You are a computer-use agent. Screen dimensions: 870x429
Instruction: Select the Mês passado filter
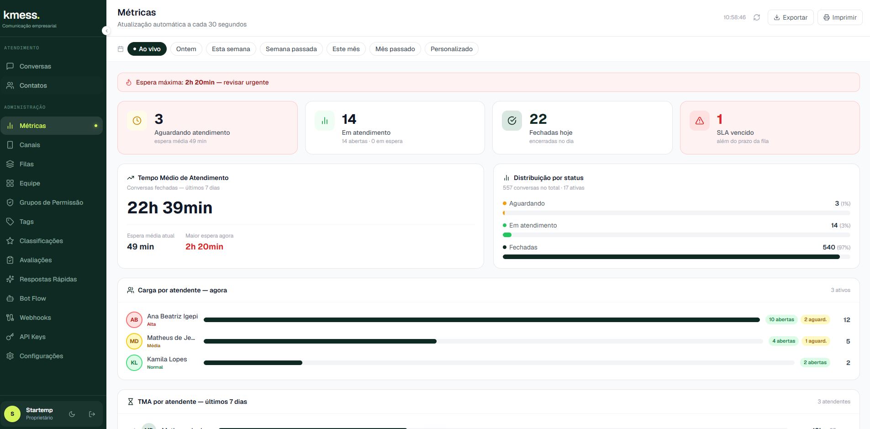pos(395,49)
